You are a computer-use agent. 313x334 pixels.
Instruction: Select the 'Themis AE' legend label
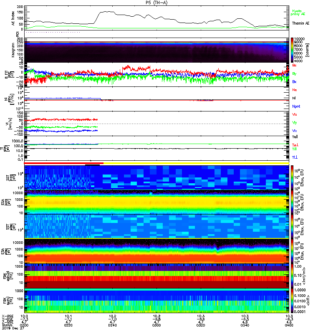(300, 23)
